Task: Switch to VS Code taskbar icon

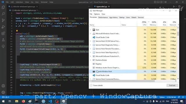Action: [x=50, y=101]
